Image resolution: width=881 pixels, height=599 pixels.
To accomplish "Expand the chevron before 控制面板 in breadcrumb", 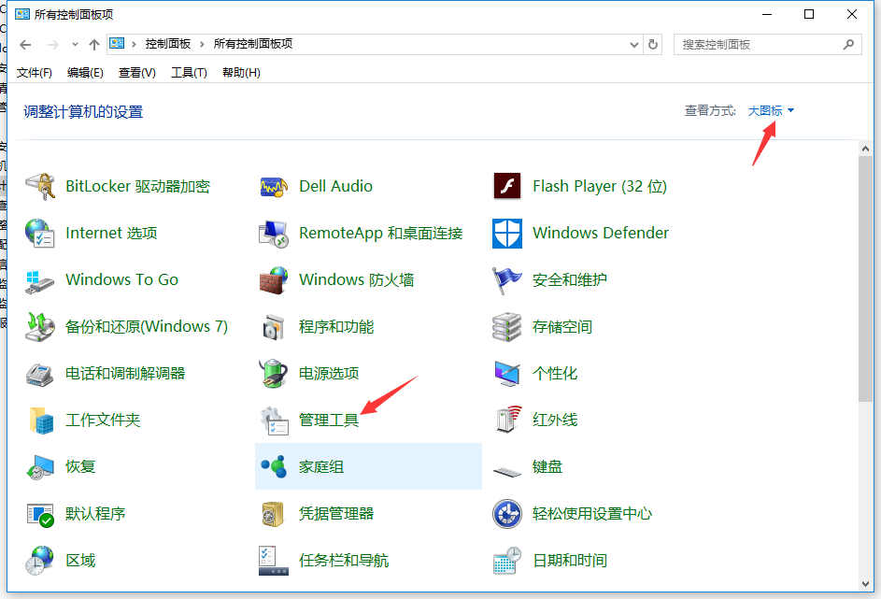I will pyautogui.click(x=134, y=45).
